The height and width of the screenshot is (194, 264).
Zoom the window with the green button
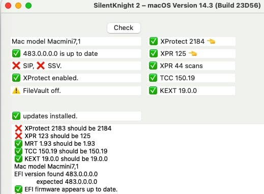pyautogui.click(x=28, y=6)
